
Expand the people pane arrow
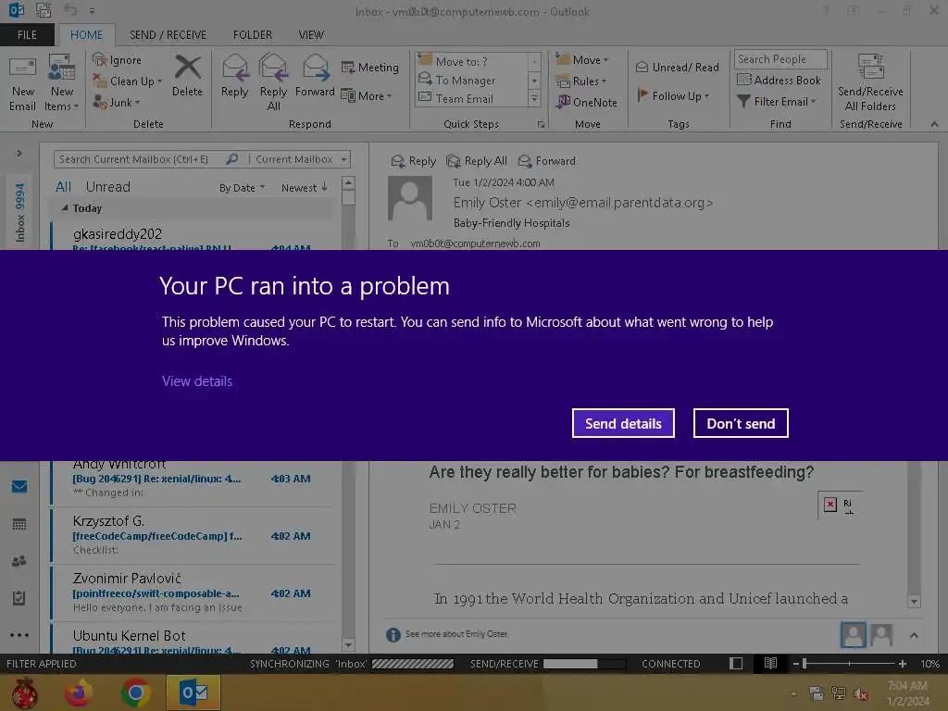(x=914, y=635)
